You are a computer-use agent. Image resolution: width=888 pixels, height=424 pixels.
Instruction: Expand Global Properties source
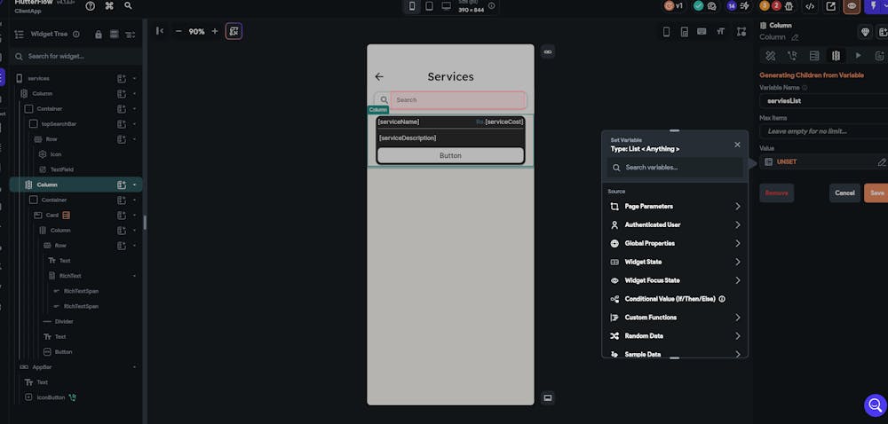click(x=675, y=244)
